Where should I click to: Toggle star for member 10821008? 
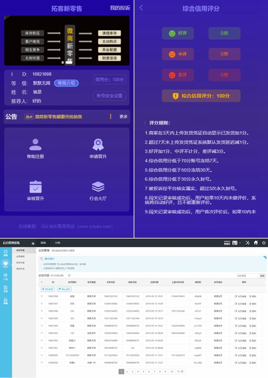click(41, 296)
